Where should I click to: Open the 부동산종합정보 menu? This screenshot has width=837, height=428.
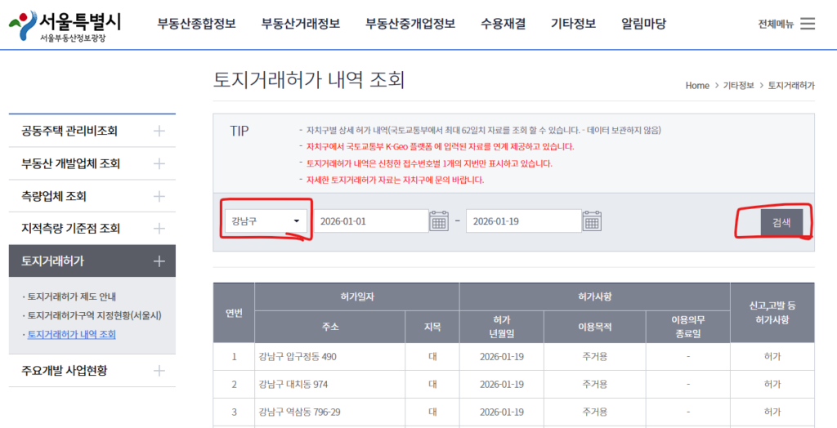click(x=196, y=24)
